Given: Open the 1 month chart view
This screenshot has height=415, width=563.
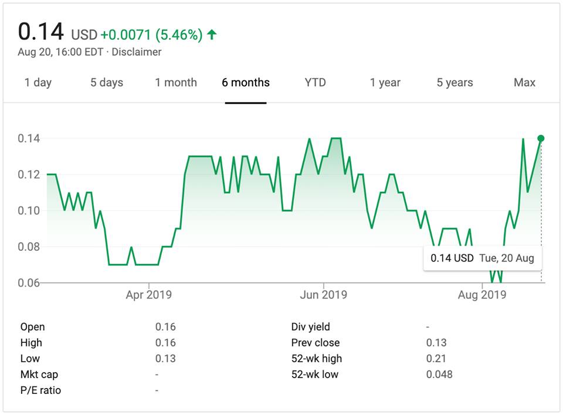Looking at the screenshot, I should pyautogui.click(x=176, y=83).
